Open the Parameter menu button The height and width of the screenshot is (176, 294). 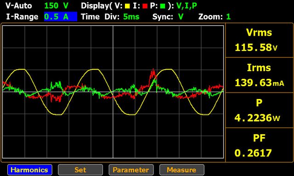click(x=131, y=170)
